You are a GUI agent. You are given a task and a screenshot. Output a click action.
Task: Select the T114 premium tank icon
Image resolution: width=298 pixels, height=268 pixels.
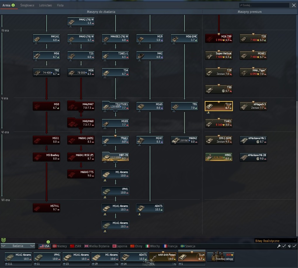(x=219, y=106)
